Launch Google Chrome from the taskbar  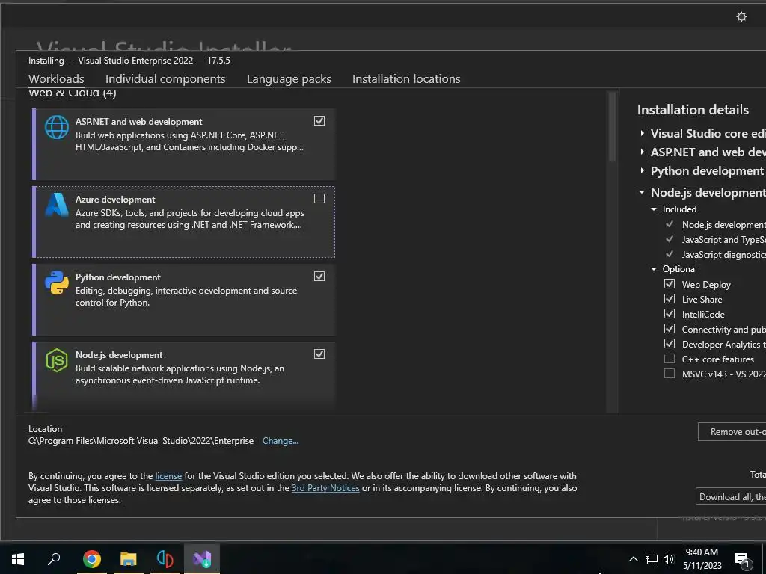coord(91,559)
